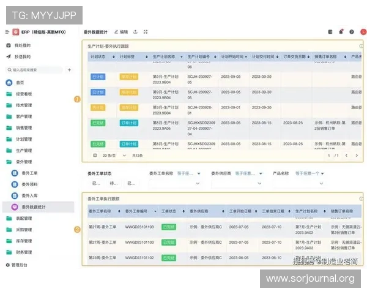Sort by the 计划标签 column

pos(147,57)
